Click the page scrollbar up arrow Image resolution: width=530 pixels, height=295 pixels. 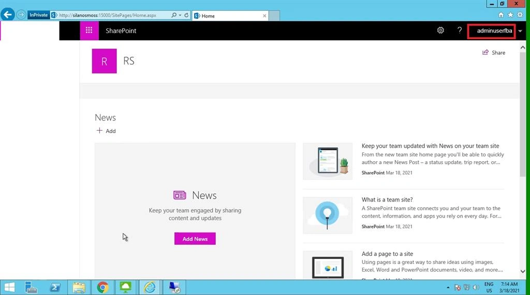[x=523, y=48]
